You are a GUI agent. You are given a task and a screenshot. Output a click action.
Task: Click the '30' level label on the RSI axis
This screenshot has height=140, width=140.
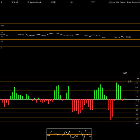[x=2, y=41]
